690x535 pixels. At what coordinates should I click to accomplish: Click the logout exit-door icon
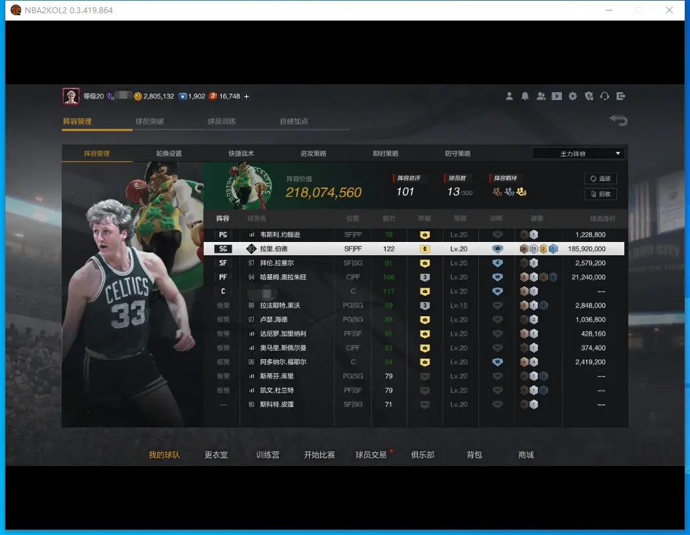click(x=620, y=96)
